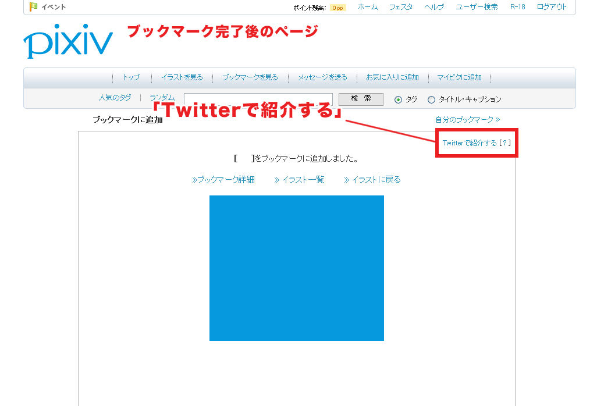Click メッセージを送る tab
The image size is (597, 406).
(x=322, y=77)
